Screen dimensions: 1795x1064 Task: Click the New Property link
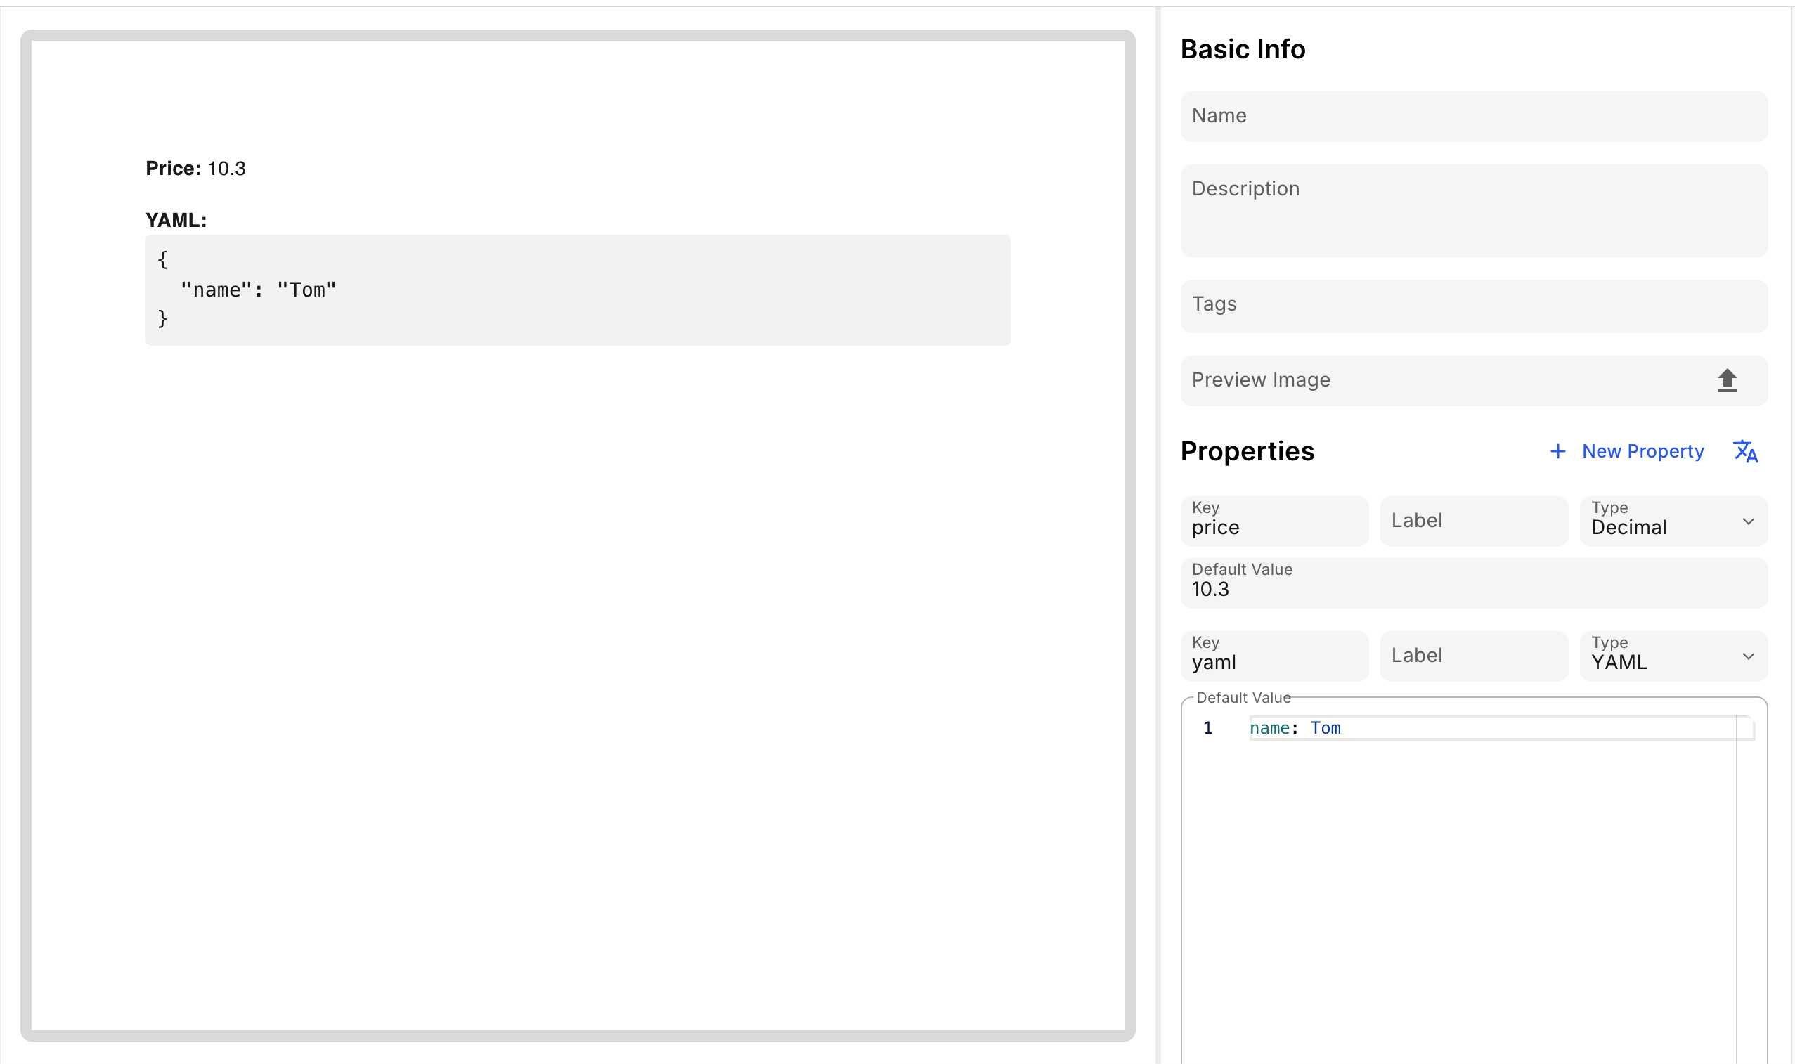pos(1642,451)
